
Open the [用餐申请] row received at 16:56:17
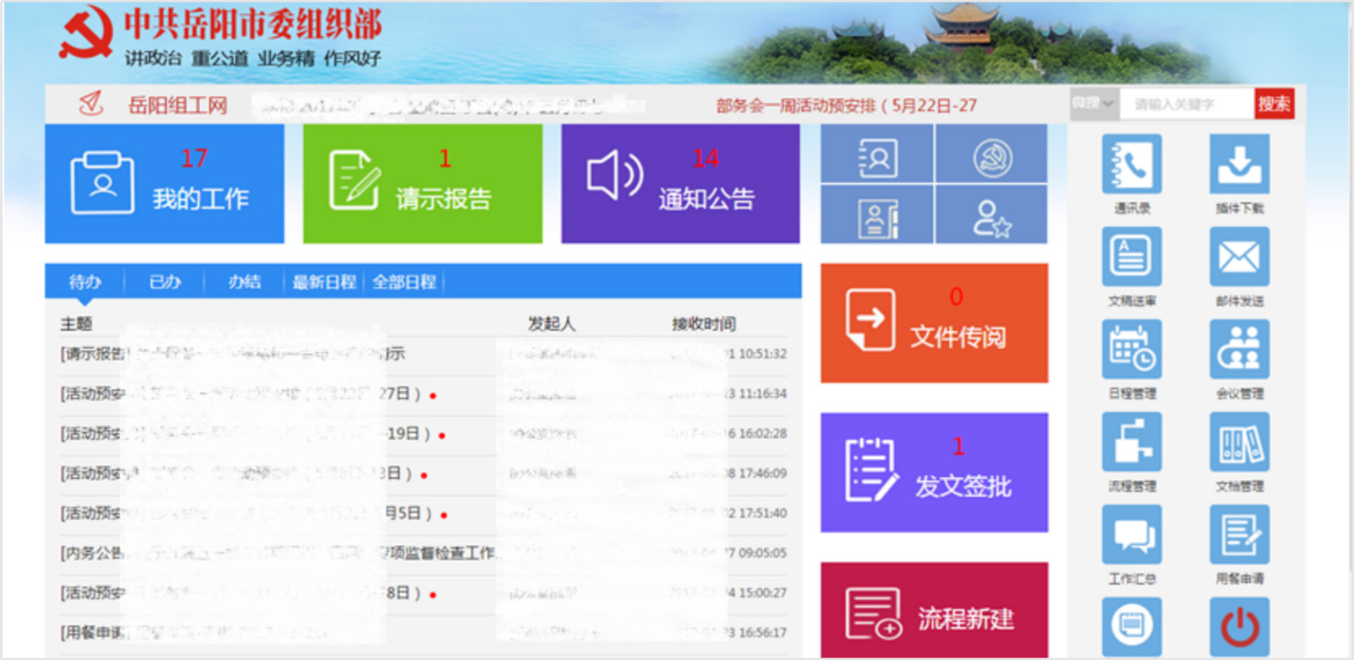423,632
